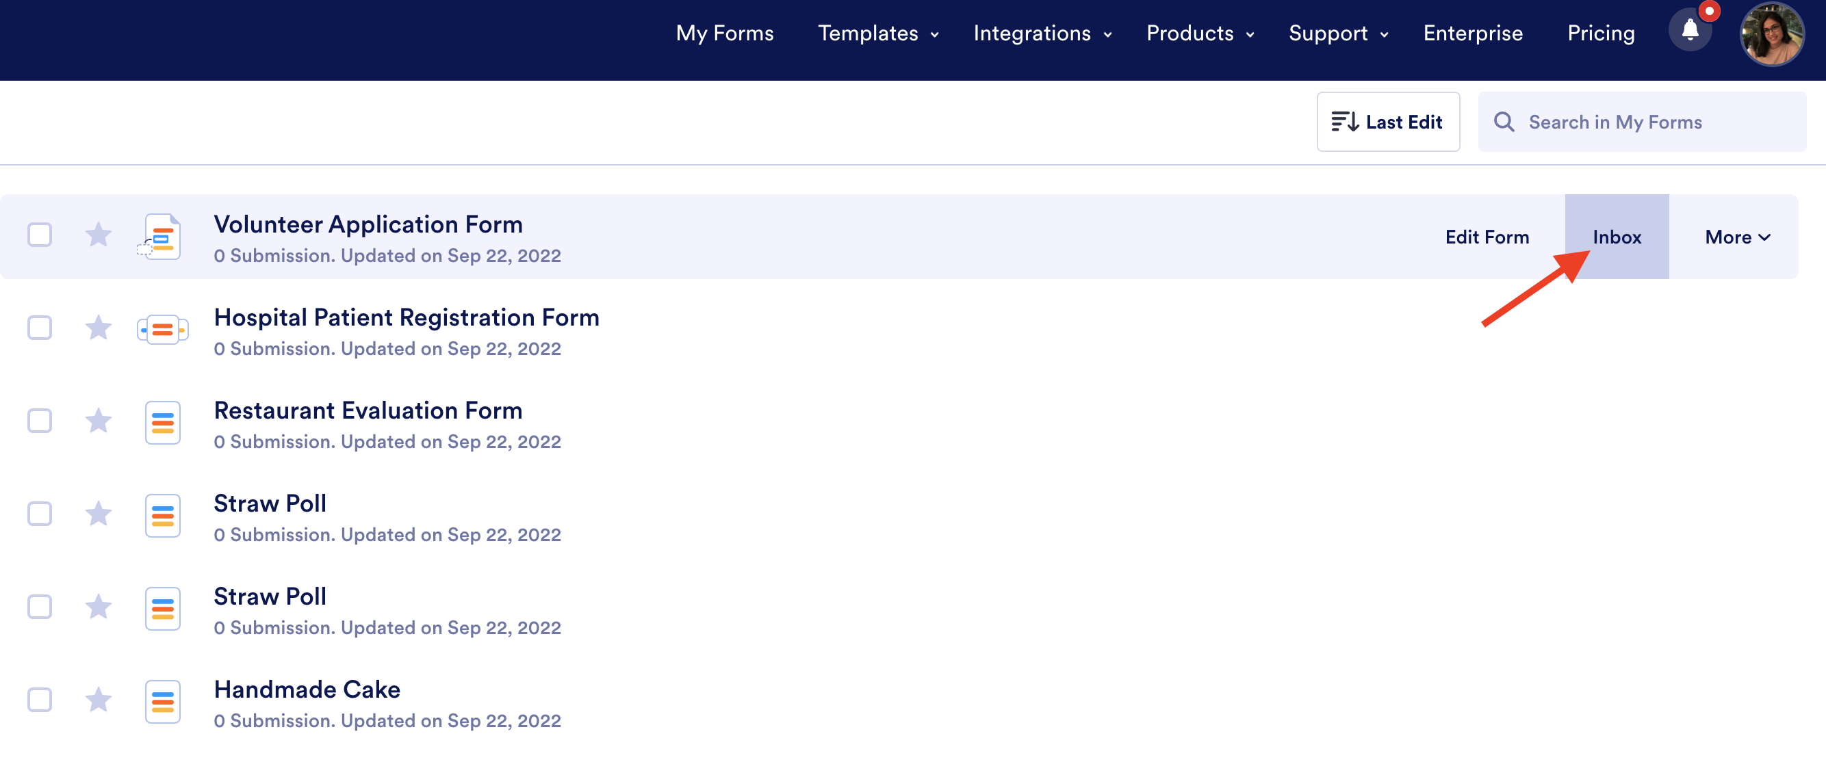1826x762 pixels.
Task: Go to My Forms in navigation
Action: point(724,34)
